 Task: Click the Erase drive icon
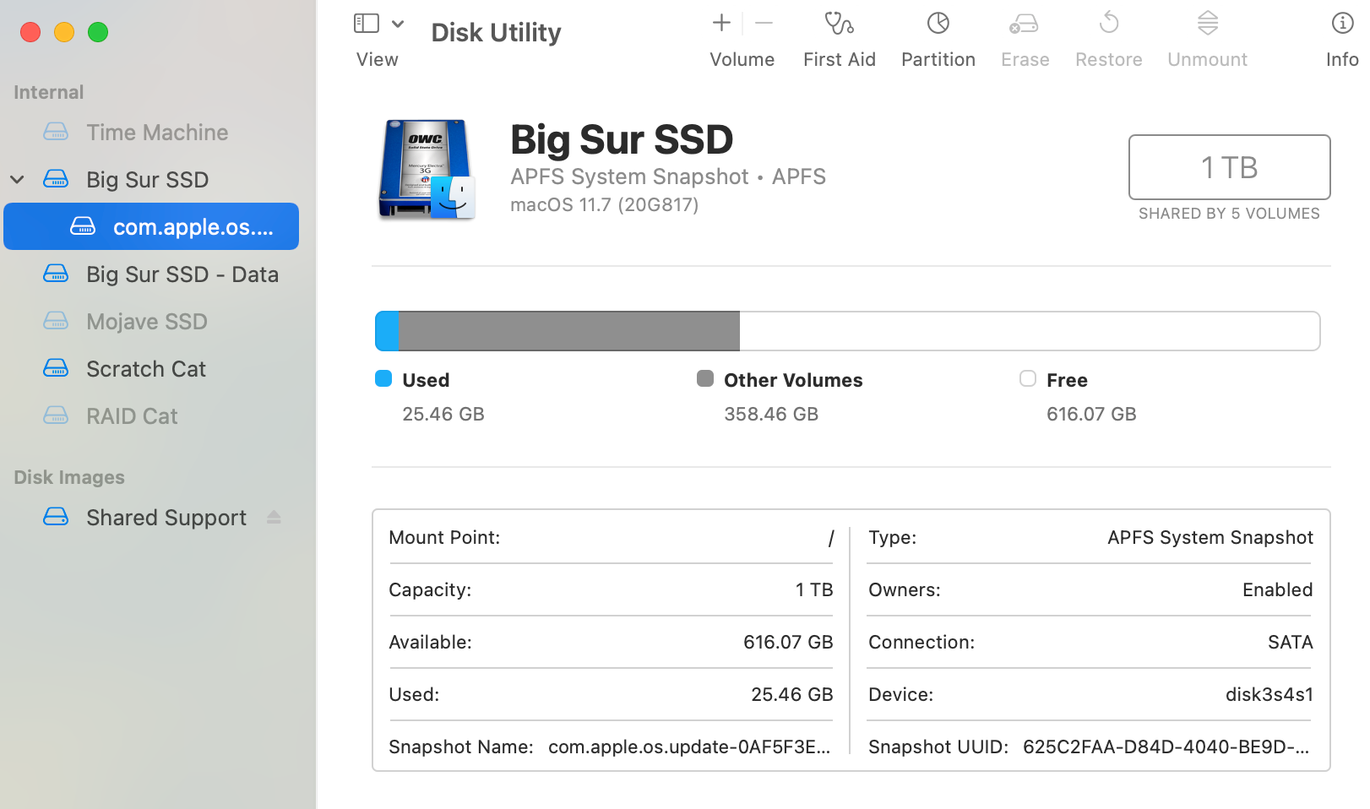tap(1024, 24)
